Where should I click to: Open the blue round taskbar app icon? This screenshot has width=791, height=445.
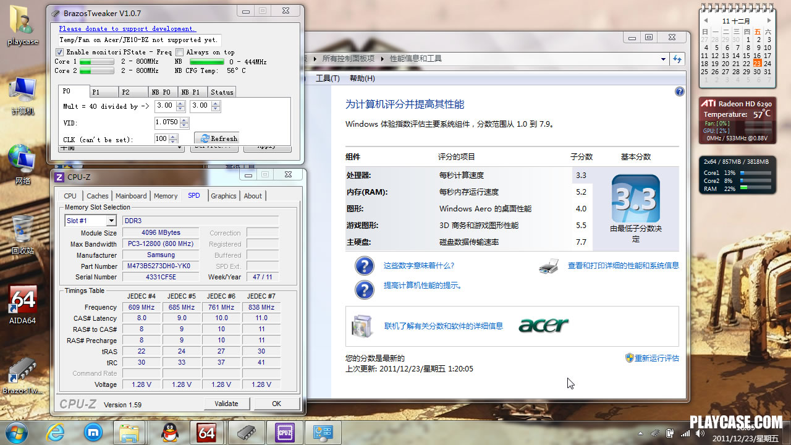[x=93, y=432]
